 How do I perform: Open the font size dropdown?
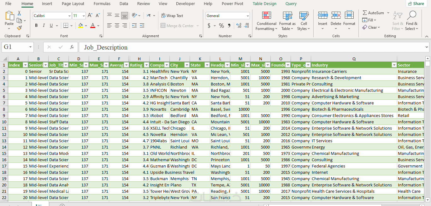83,16
